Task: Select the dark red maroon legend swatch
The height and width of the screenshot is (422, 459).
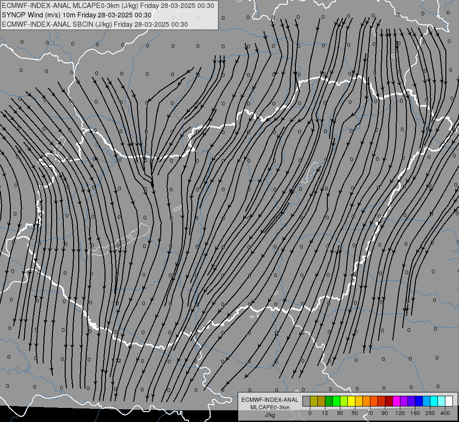Action: [x=389, y=401]
